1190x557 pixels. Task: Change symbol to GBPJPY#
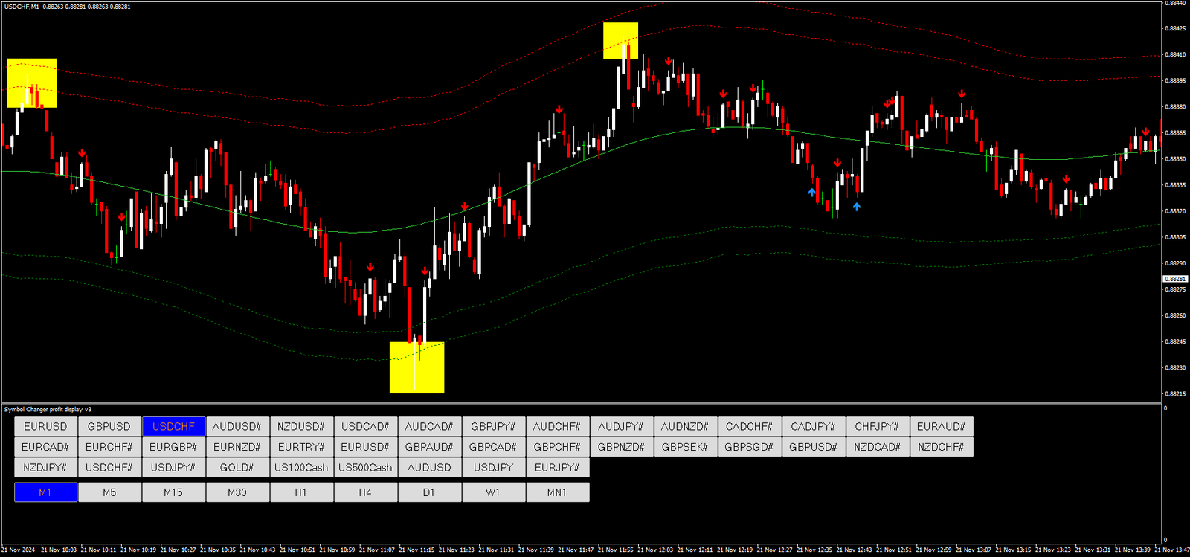click(x=493, y=427)
